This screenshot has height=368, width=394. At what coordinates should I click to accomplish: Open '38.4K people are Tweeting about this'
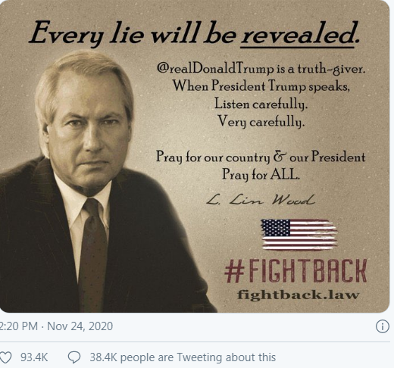(x=183, y=357)
